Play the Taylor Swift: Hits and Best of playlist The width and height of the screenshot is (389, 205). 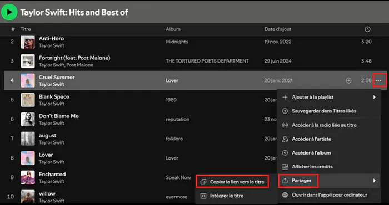[x=9, y=12]
